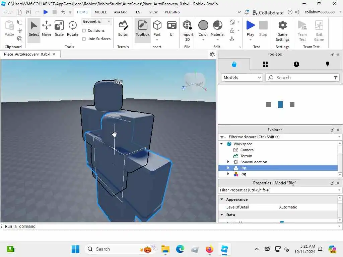Click the Anchor icon in Edit group
Image resolution: width=343 pixels, height=257 pixels.
pos(232,39)
